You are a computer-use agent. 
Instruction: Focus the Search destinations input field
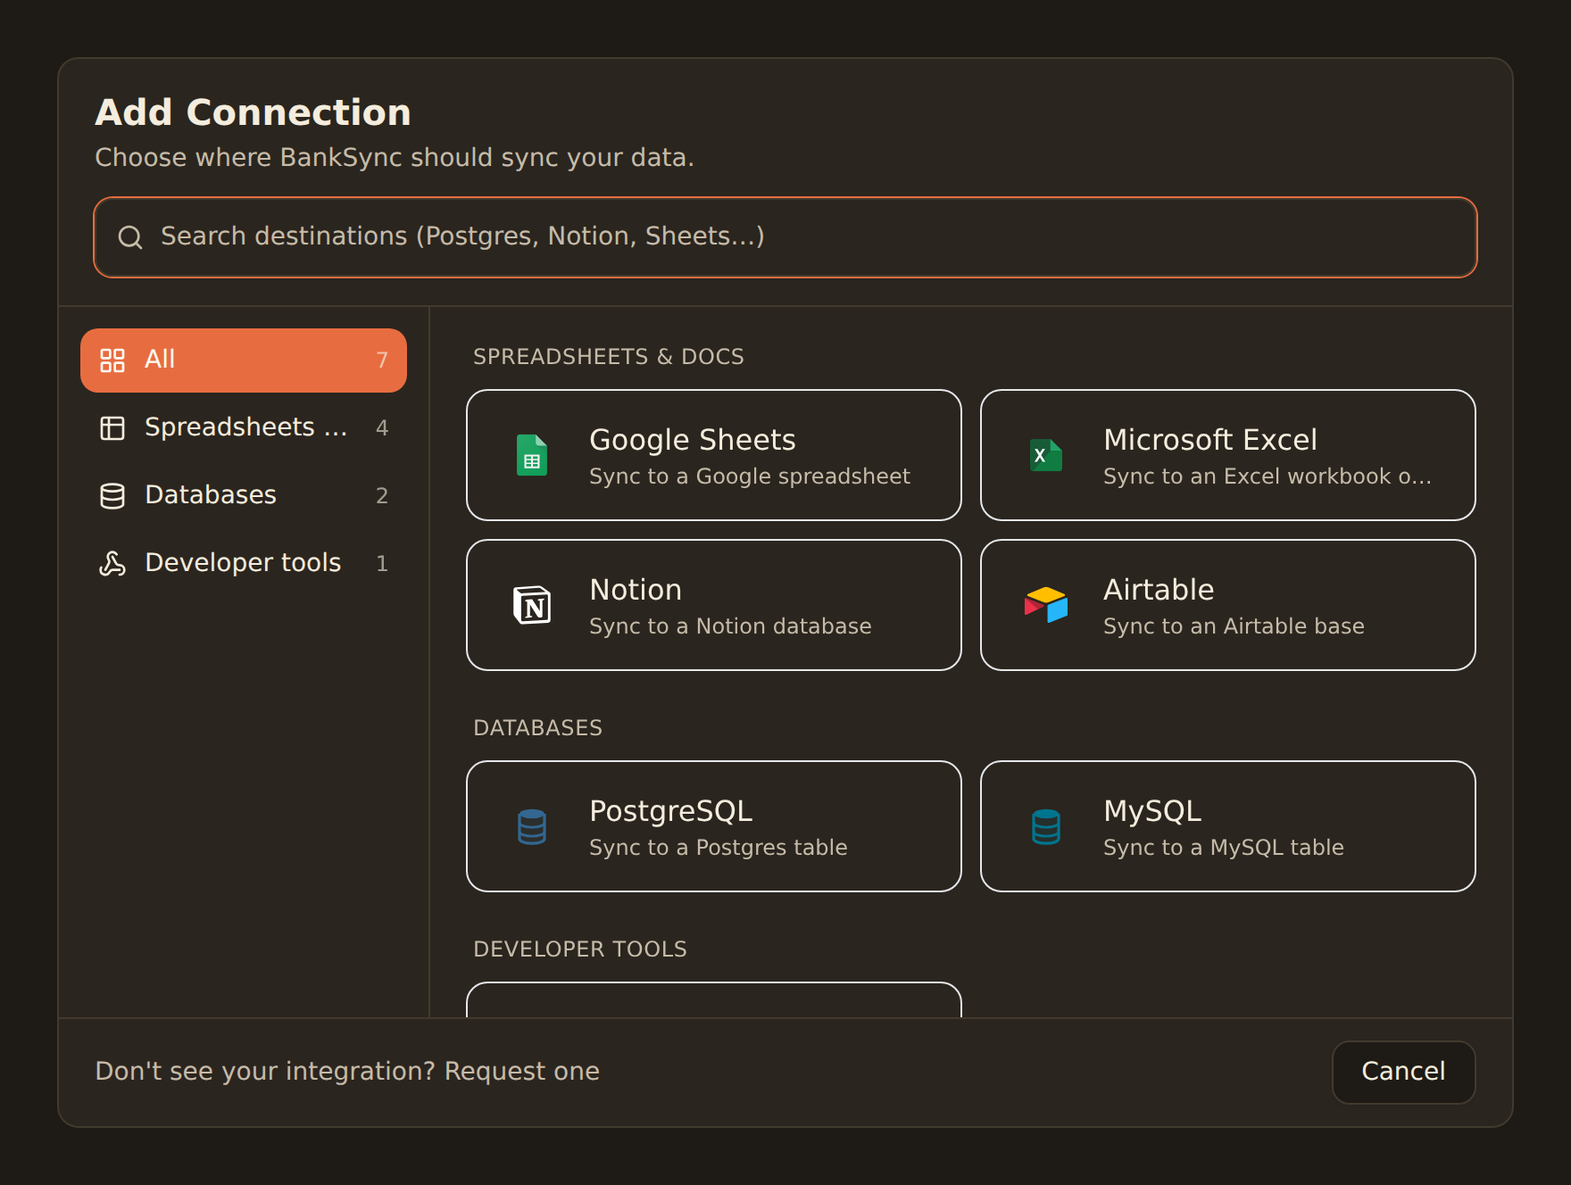(x=785, y=237)
